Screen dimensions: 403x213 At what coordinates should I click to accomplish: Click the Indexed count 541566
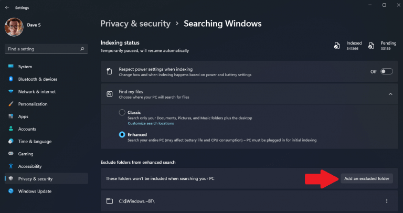[353, 49]
